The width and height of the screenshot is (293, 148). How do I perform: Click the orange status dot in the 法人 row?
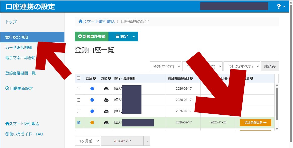92,122
